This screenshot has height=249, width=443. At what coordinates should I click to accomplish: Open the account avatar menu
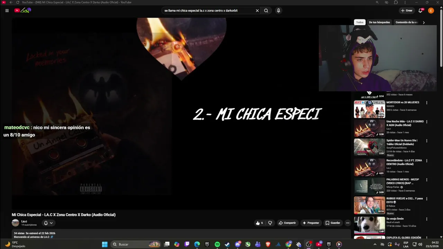click(x=431, y=10)
